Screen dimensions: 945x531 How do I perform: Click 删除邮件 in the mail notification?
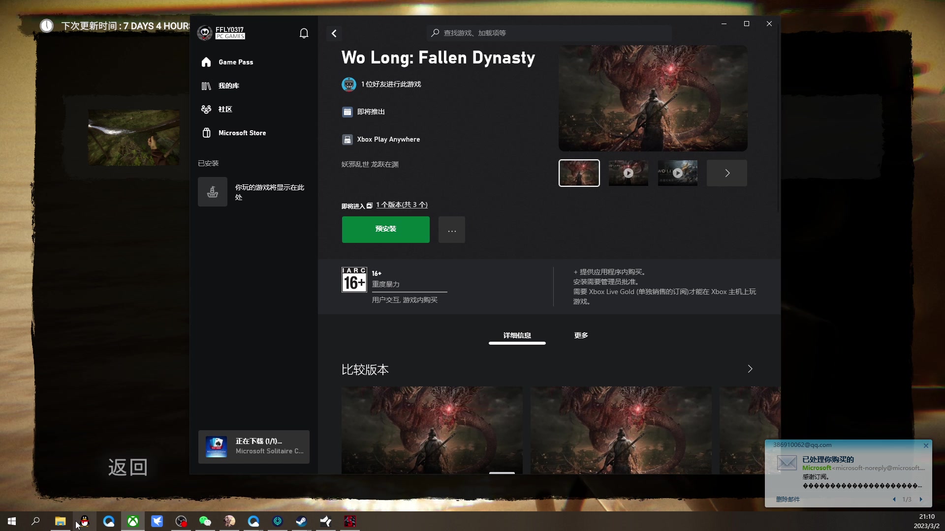[x=788, y=500]
